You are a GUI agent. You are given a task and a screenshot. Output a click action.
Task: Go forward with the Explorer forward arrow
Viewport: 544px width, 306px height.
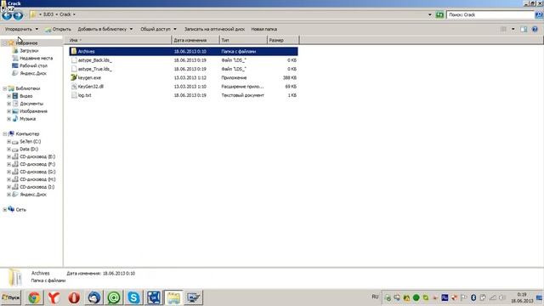pyautogui.click(x=18, y=15)
